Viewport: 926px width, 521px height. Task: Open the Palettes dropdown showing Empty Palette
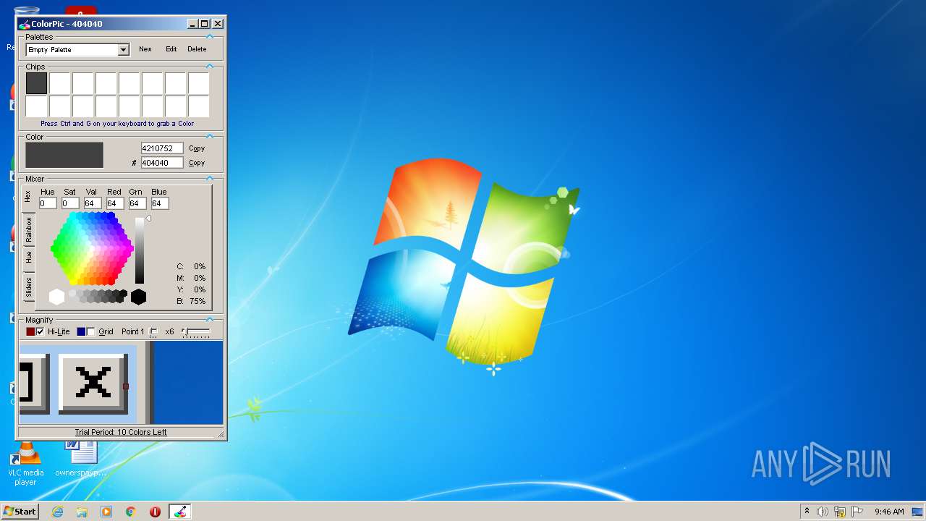77,50
